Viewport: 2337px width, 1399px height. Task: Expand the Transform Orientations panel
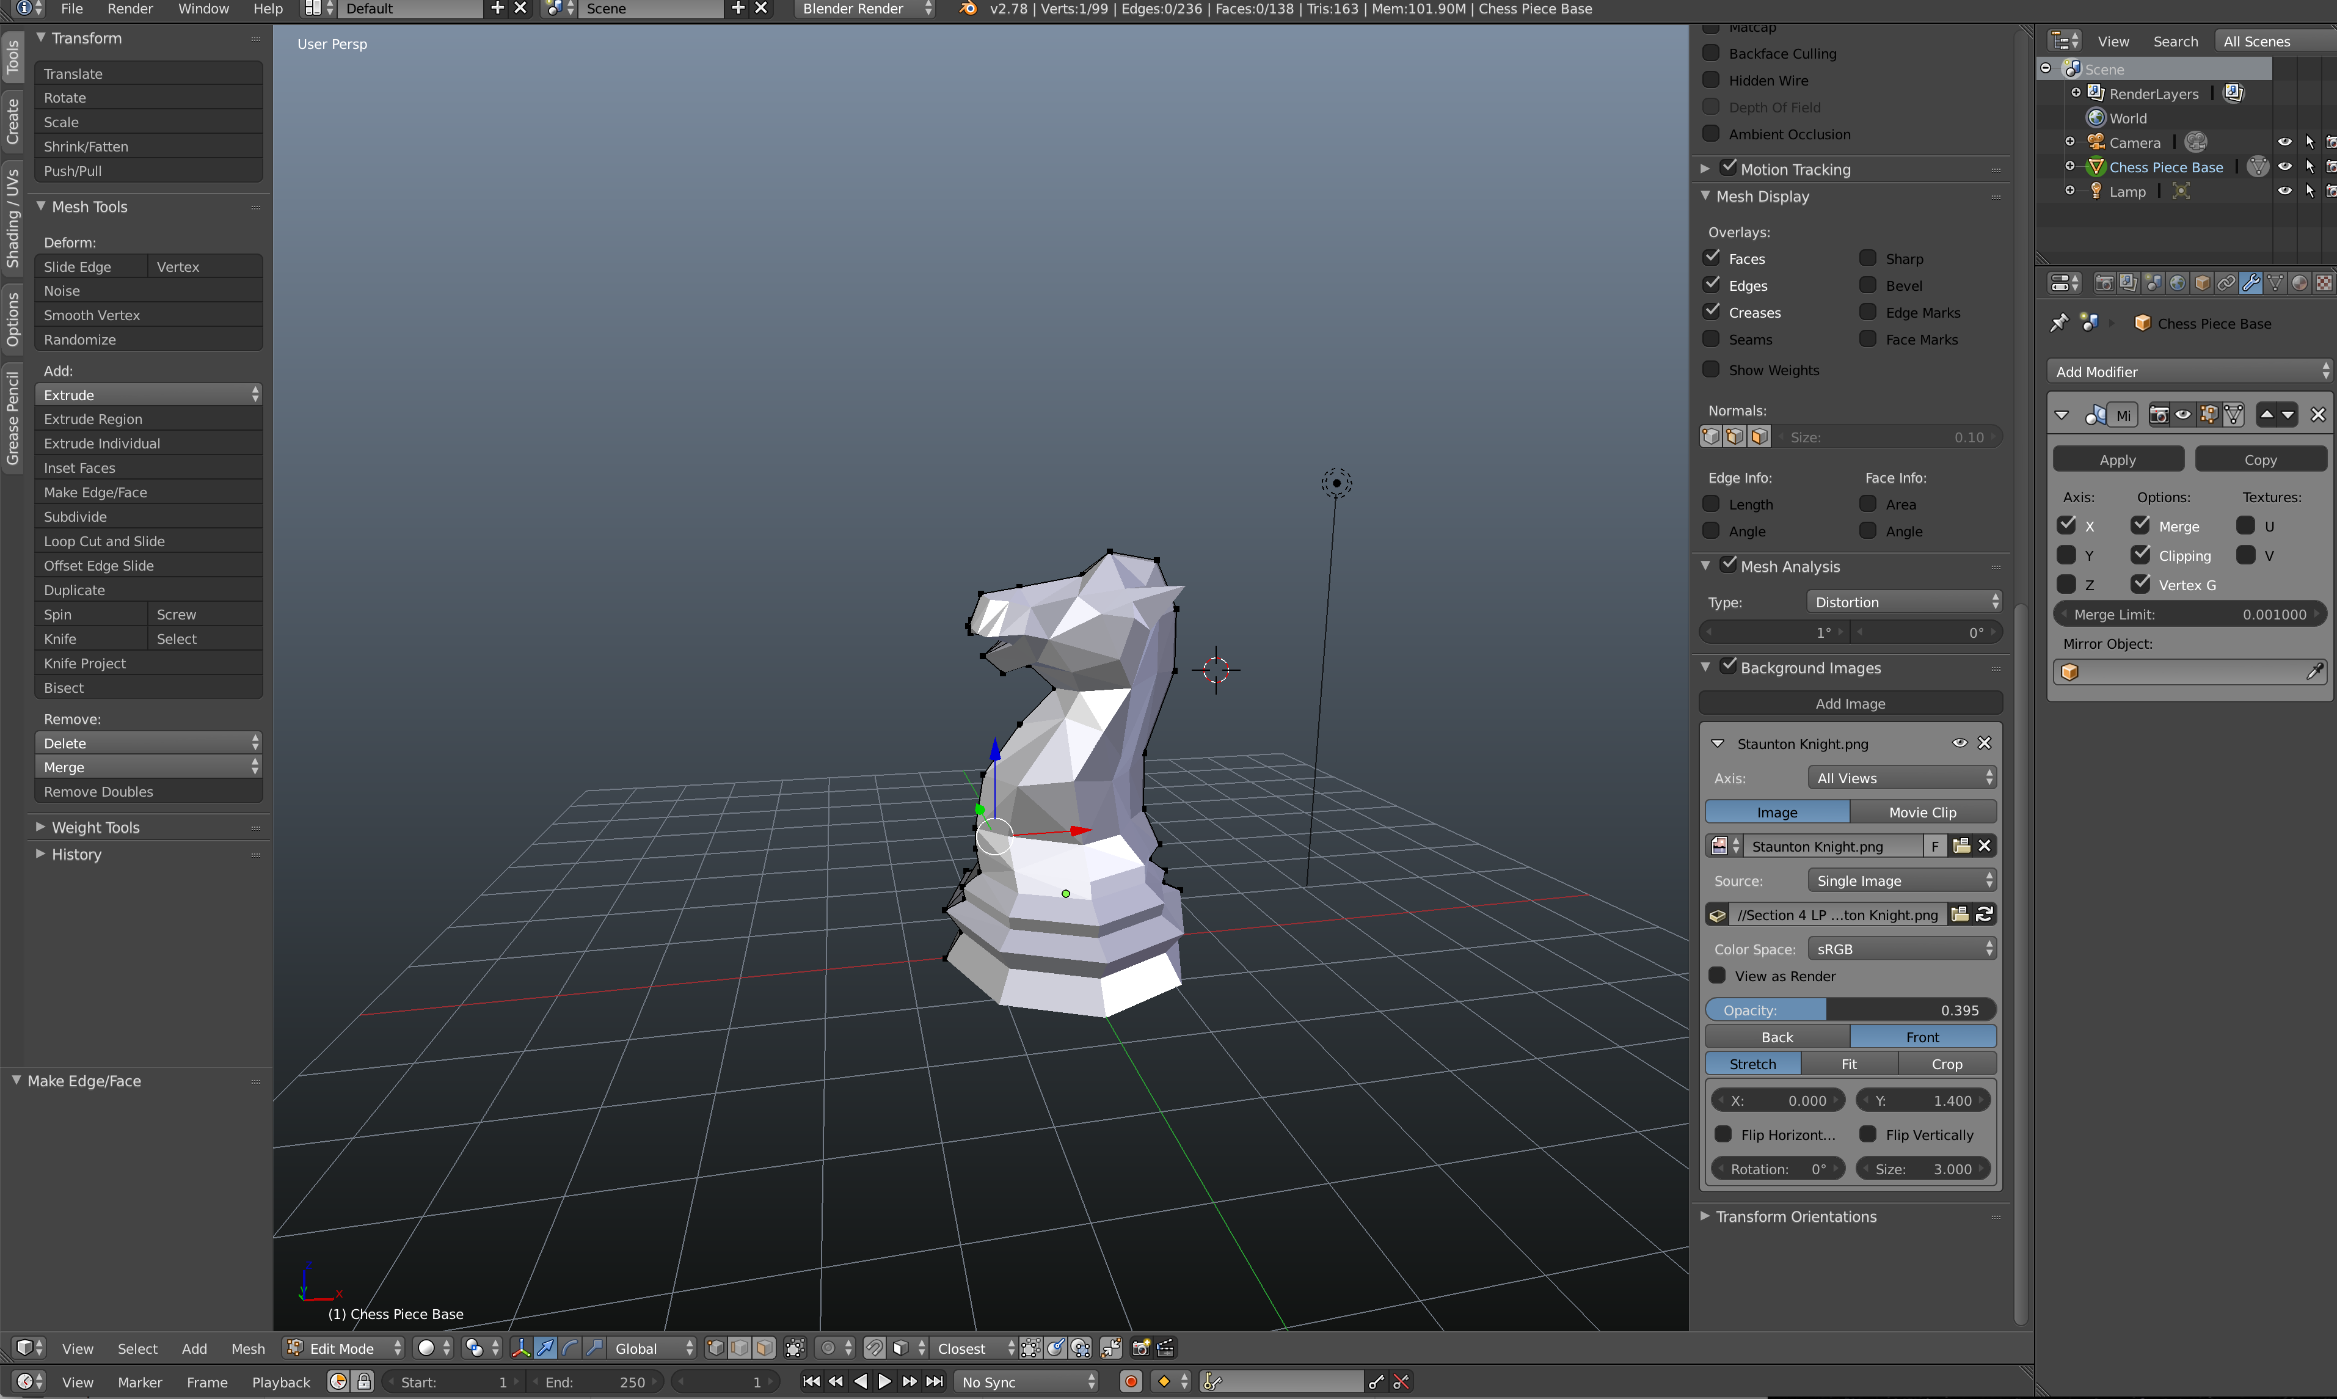click(1795, 1216)
